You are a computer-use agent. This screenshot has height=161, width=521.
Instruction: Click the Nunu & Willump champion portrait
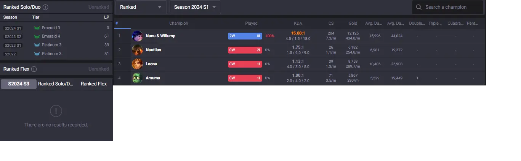pos(138,36)
